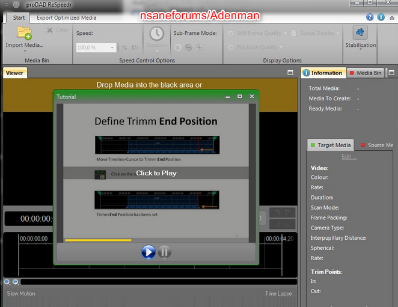
Task: Click the Media To Create label
Action: [329, 99]
